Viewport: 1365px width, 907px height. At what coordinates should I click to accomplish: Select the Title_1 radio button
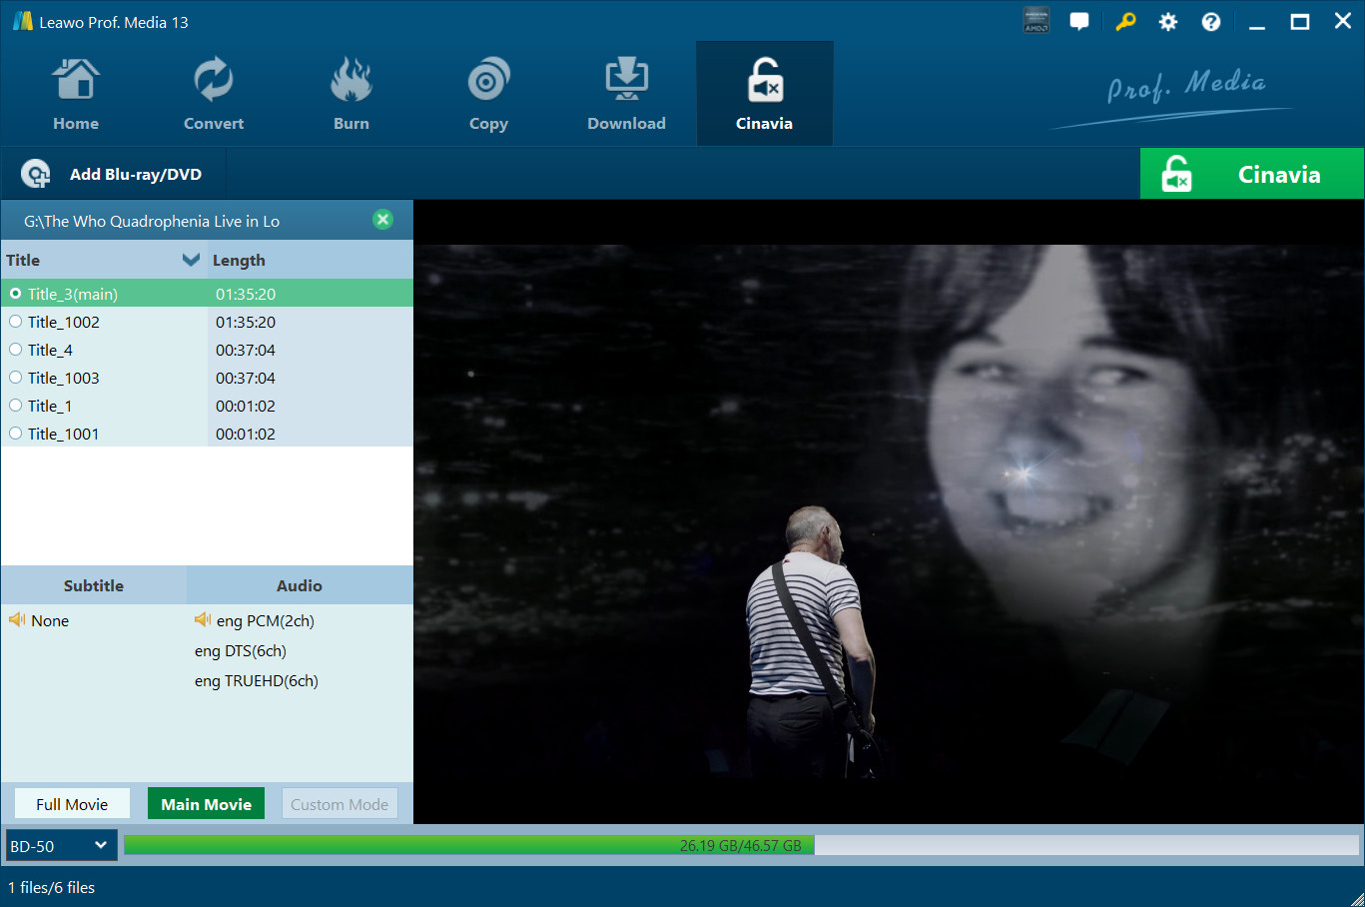tap(16, 406)
